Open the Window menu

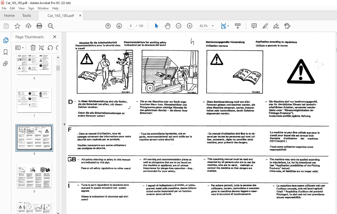pos(43,8)
